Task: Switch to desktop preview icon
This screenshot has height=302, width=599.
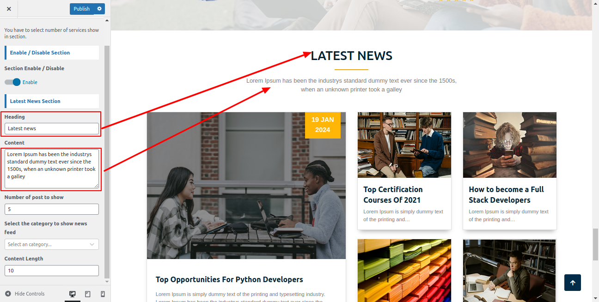Action: coord(73,294)
